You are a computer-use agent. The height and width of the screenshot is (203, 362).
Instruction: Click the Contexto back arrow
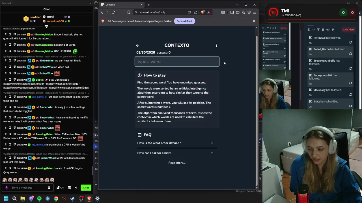click(137, 45)
